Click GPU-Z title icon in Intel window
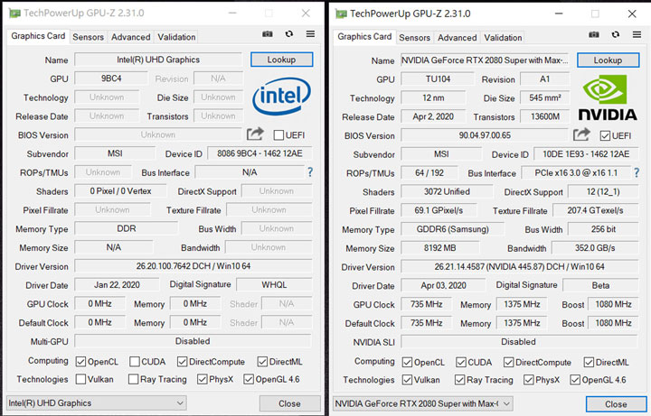The width and height of the screenshot is (651, 416). pyautogui.click(x=15, y=14)
